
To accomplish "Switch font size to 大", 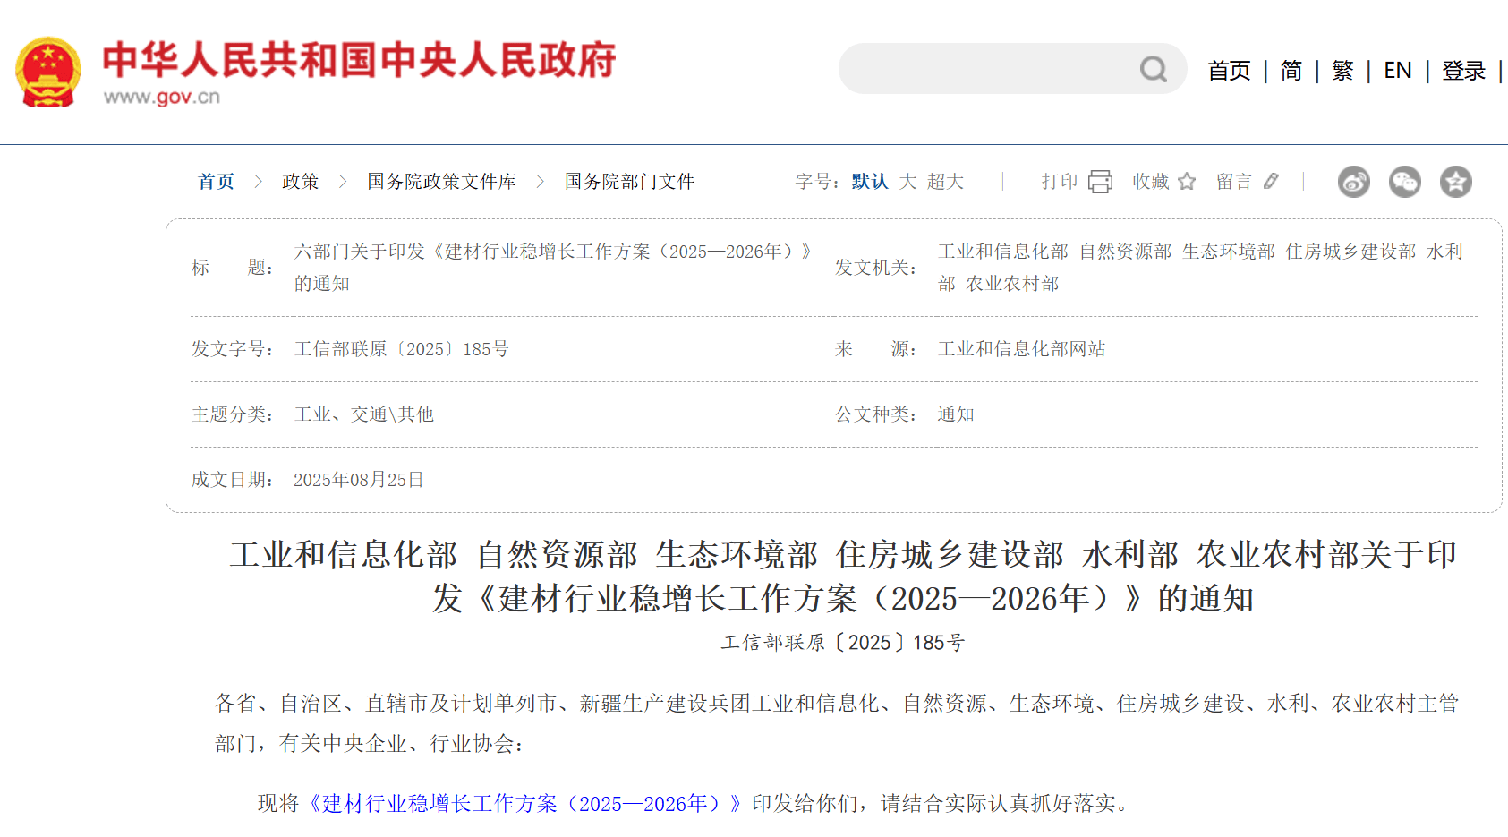I will pos(907,182).
